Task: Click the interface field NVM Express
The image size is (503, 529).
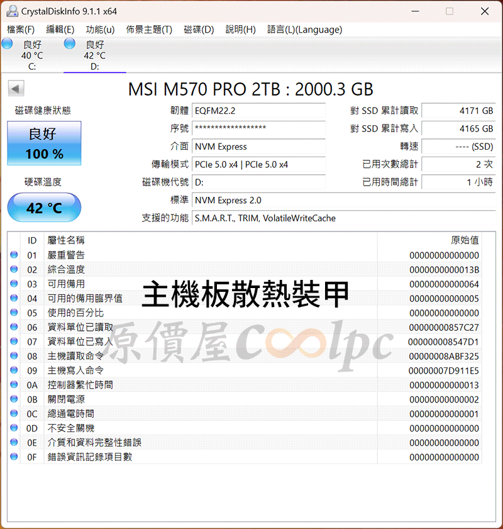Action: [258, 147]
